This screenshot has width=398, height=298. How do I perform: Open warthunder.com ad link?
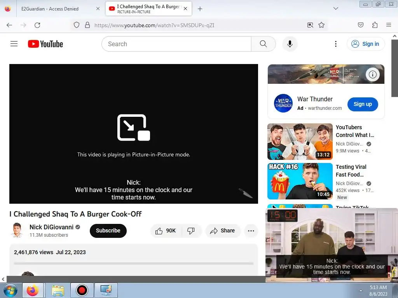(x=325, y=108)
